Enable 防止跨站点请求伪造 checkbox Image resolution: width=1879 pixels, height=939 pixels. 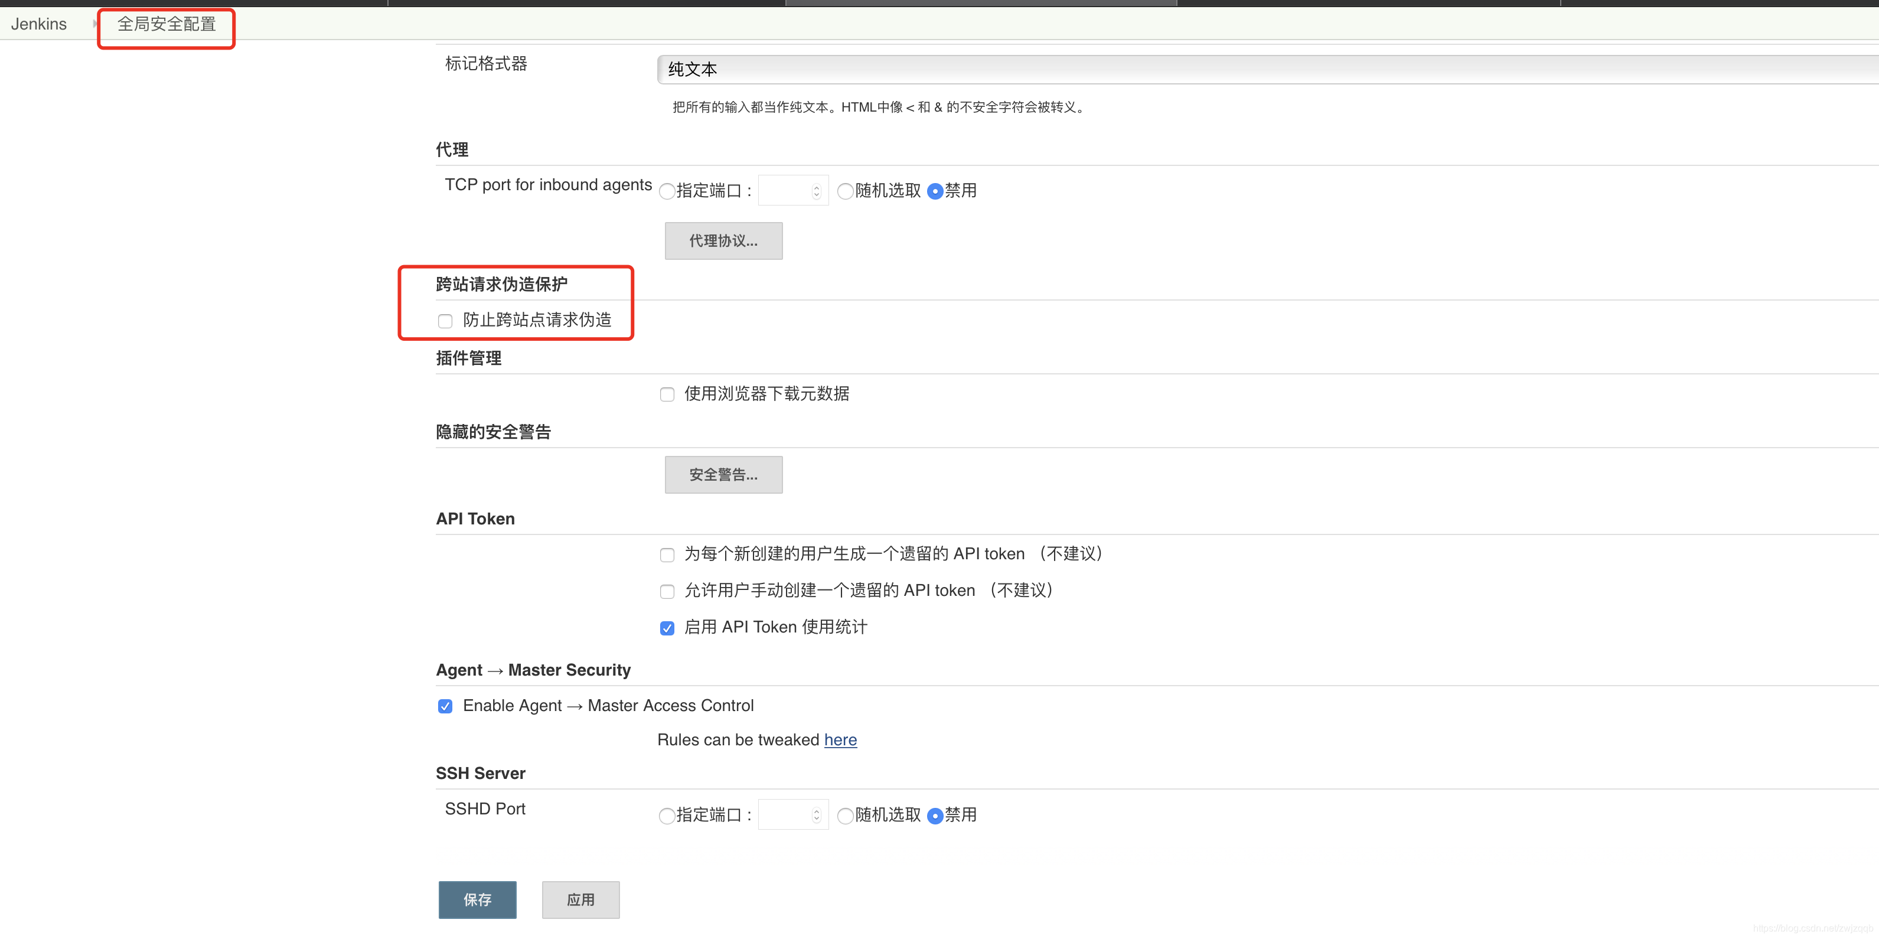[445, 321]
